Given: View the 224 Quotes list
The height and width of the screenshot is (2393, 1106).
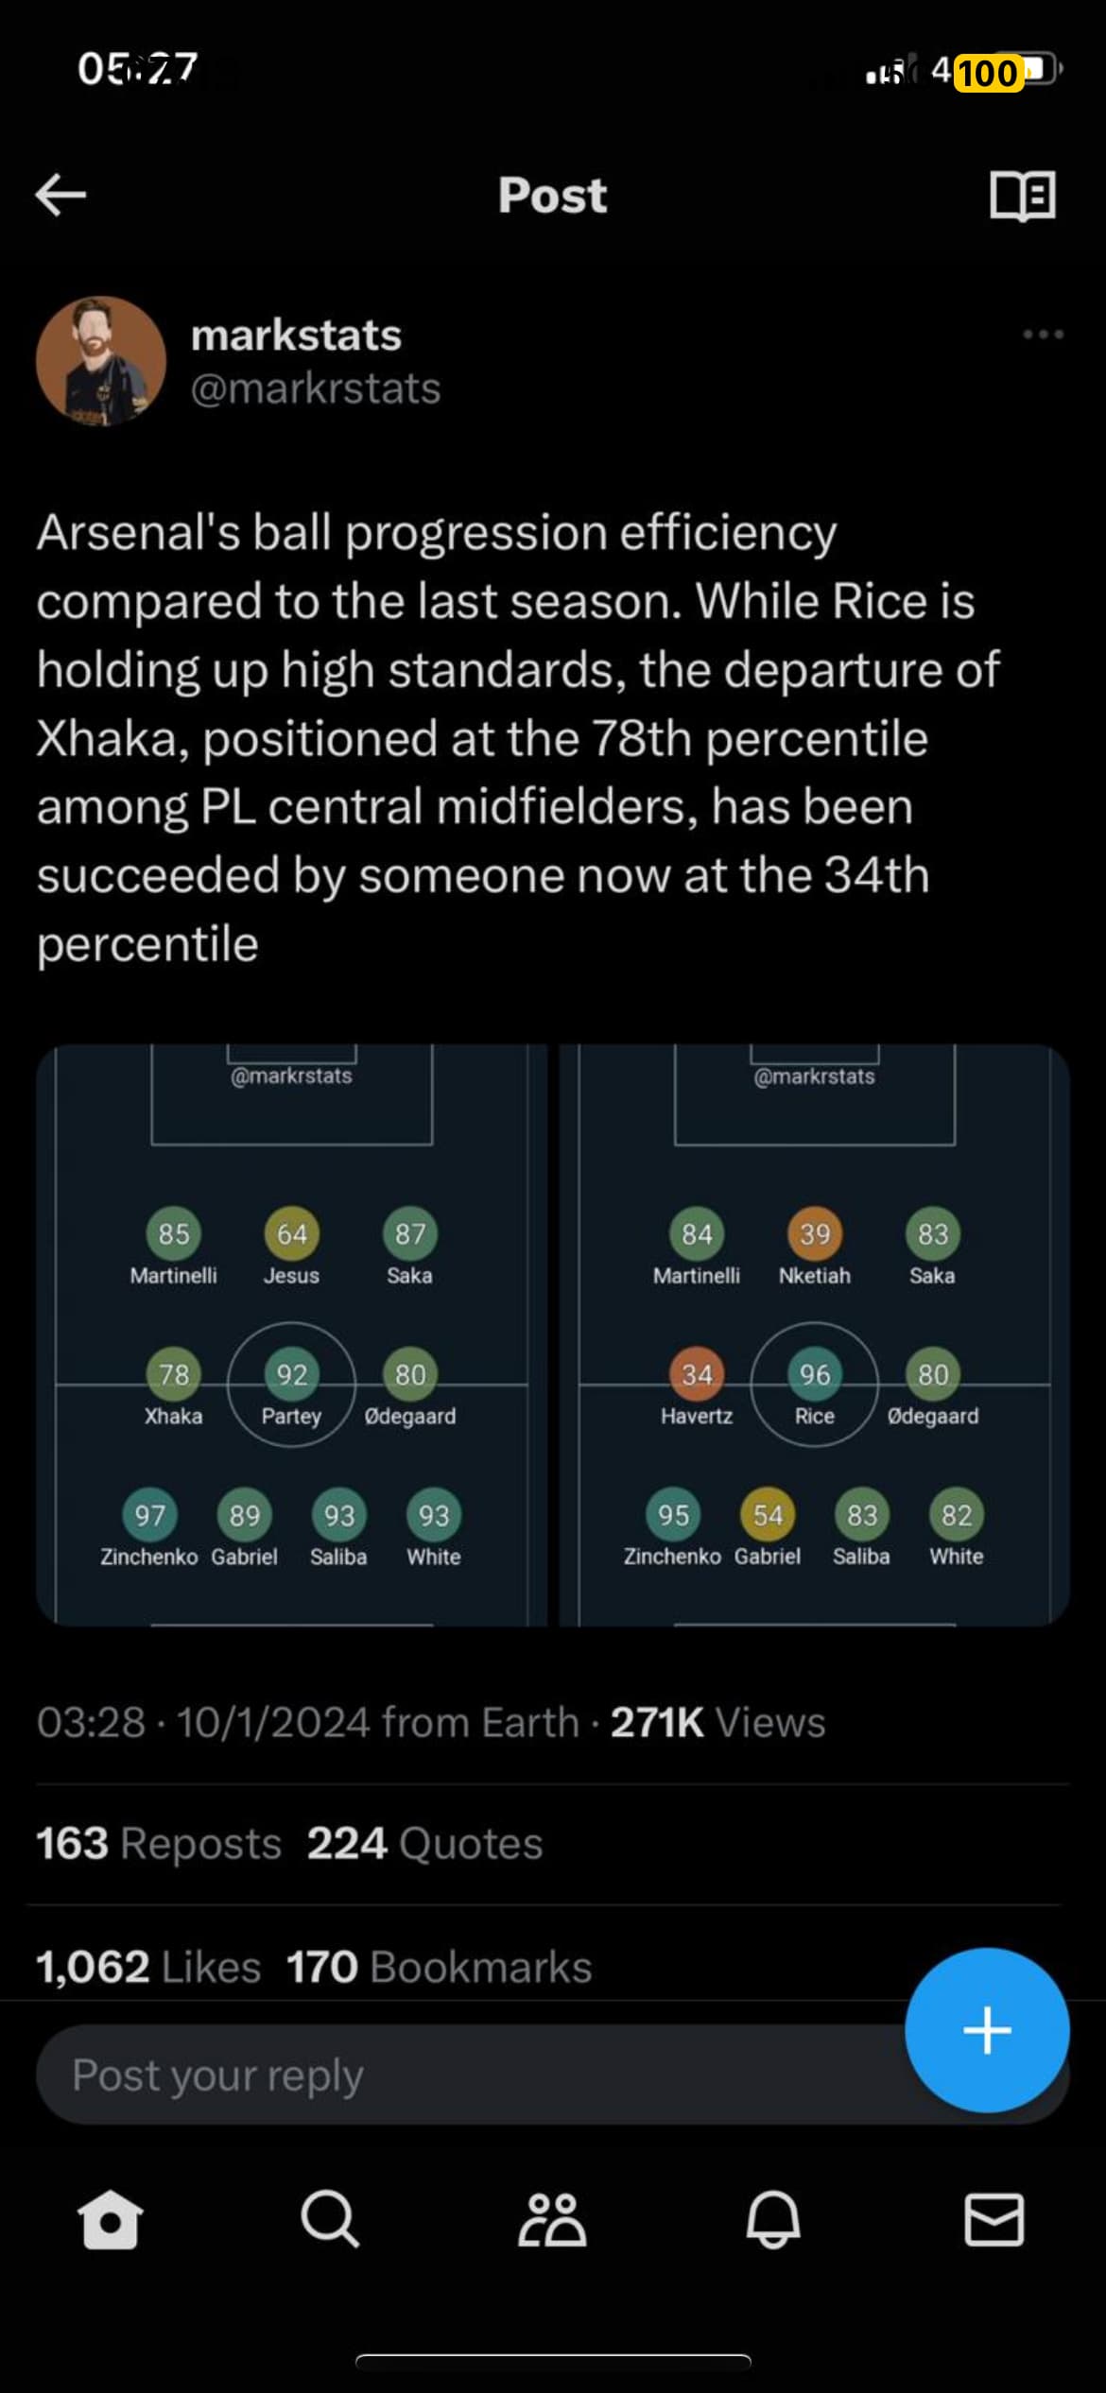Looking at the screenshot, I should (x=424, y=1843).
